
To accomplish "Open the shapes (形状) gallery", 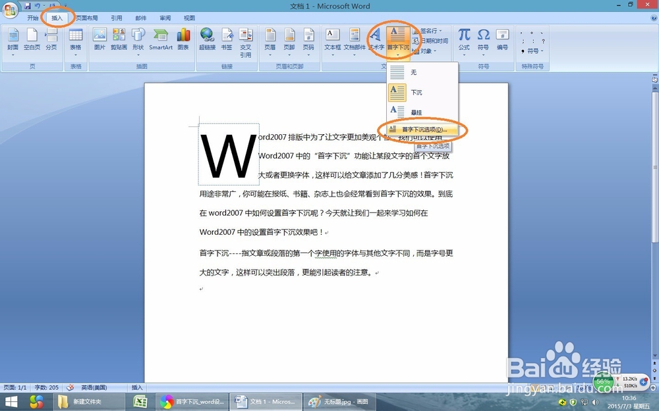I will coord(138,42).
